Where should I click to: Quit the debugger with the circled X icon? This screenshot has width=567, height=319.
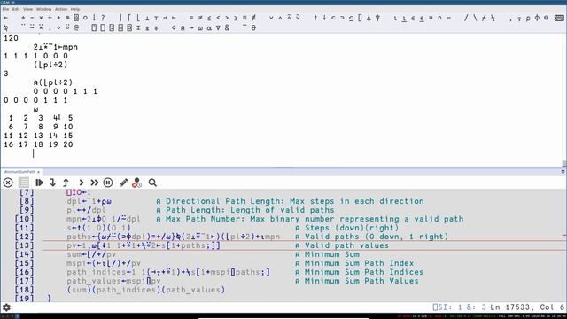8,183
